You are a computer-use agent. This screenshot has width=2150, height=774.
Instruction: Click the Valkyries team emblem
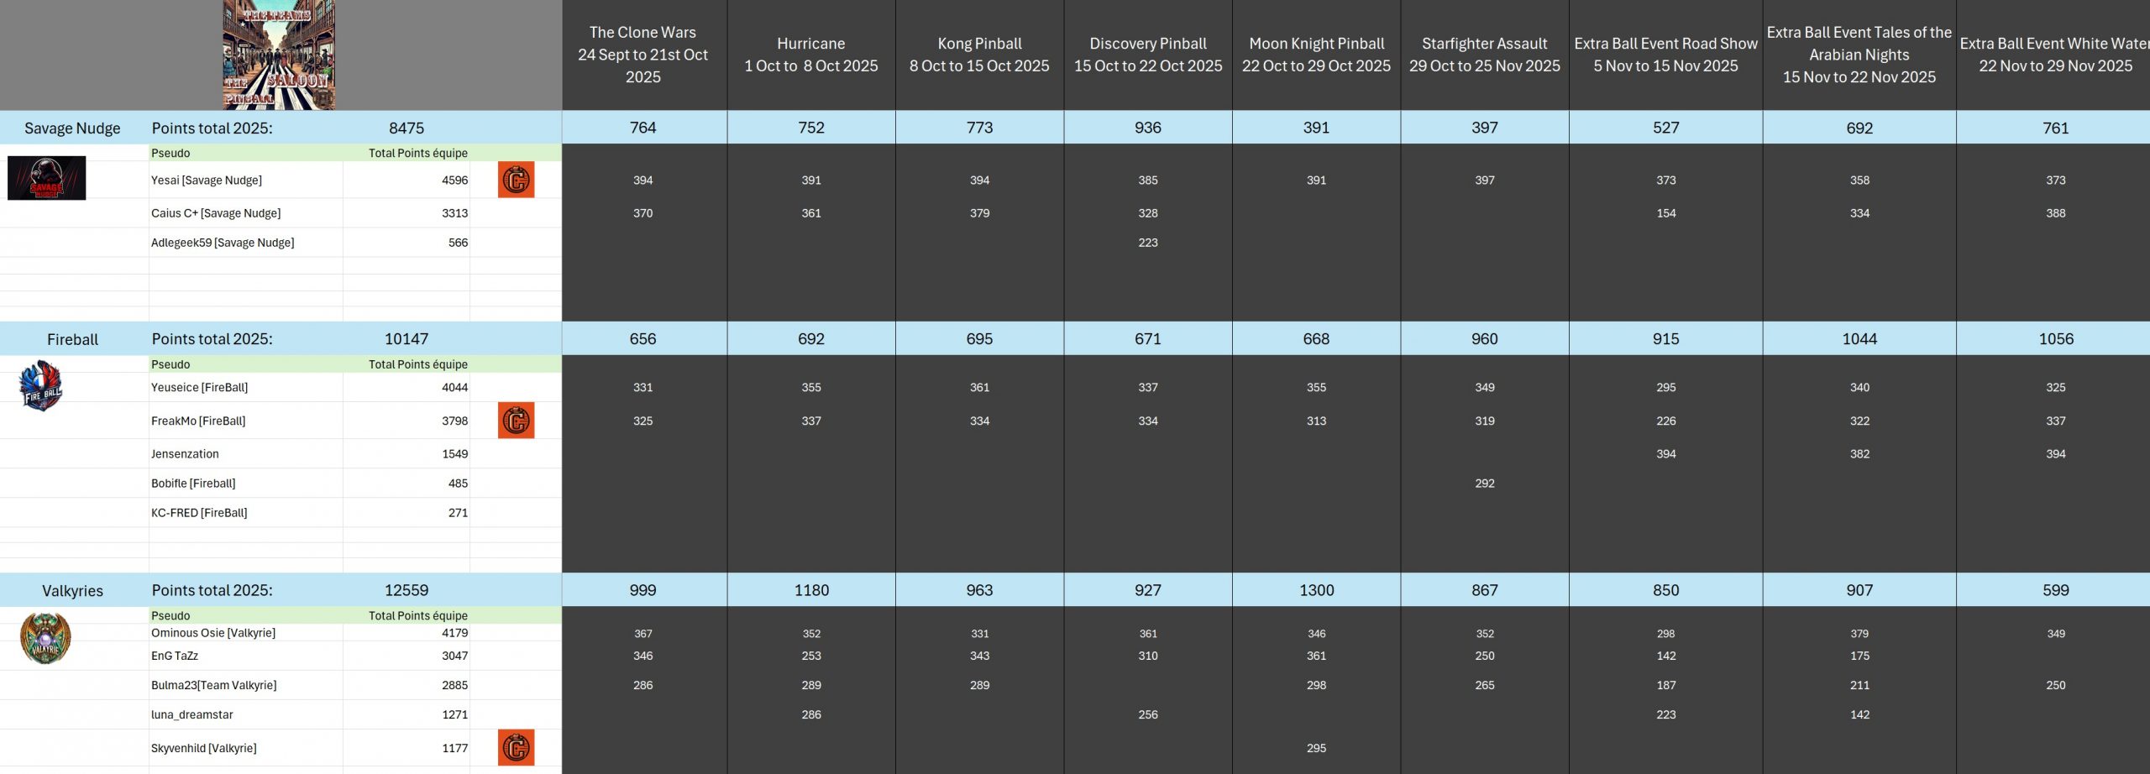click(45, 638)
